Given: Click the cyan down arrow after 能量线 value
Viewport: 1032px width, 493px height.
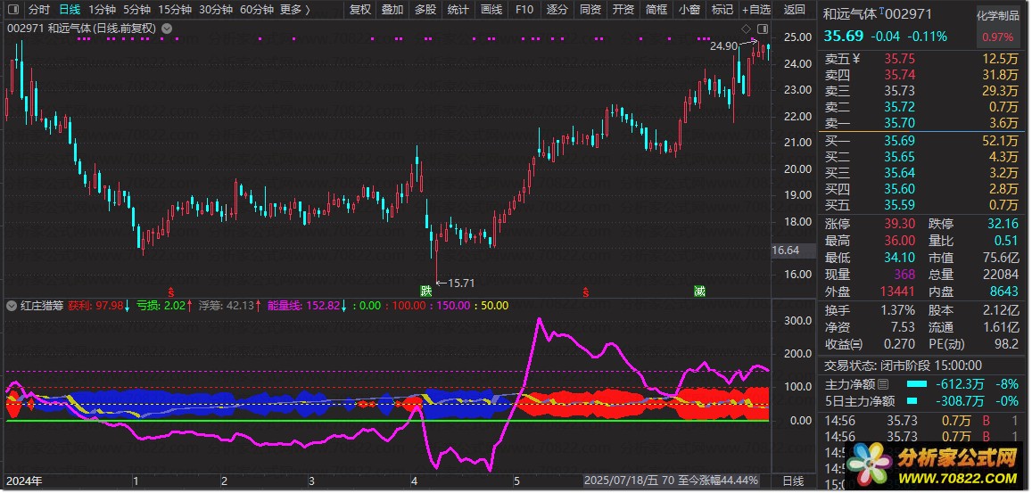Looking at the screenshot, I should point(343,306).
